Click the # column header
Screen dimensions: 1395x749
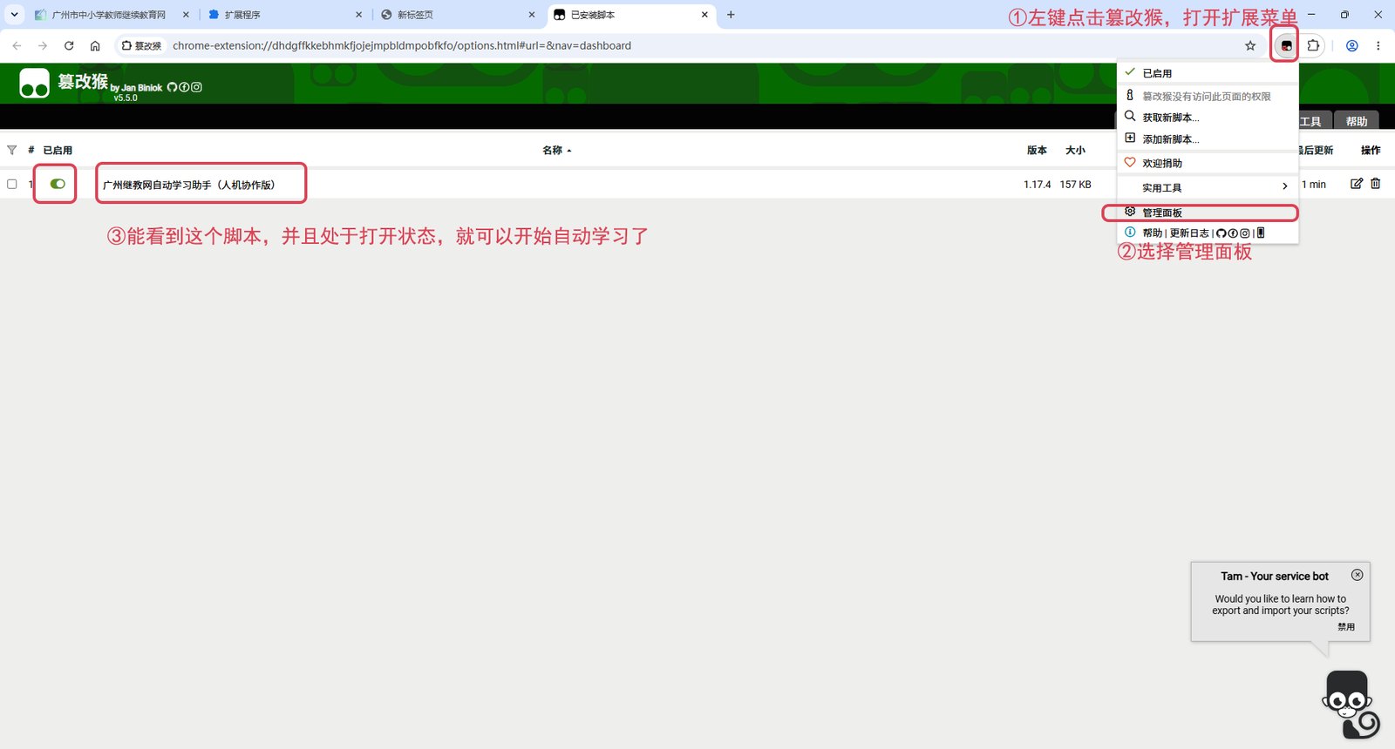(31, 150)
